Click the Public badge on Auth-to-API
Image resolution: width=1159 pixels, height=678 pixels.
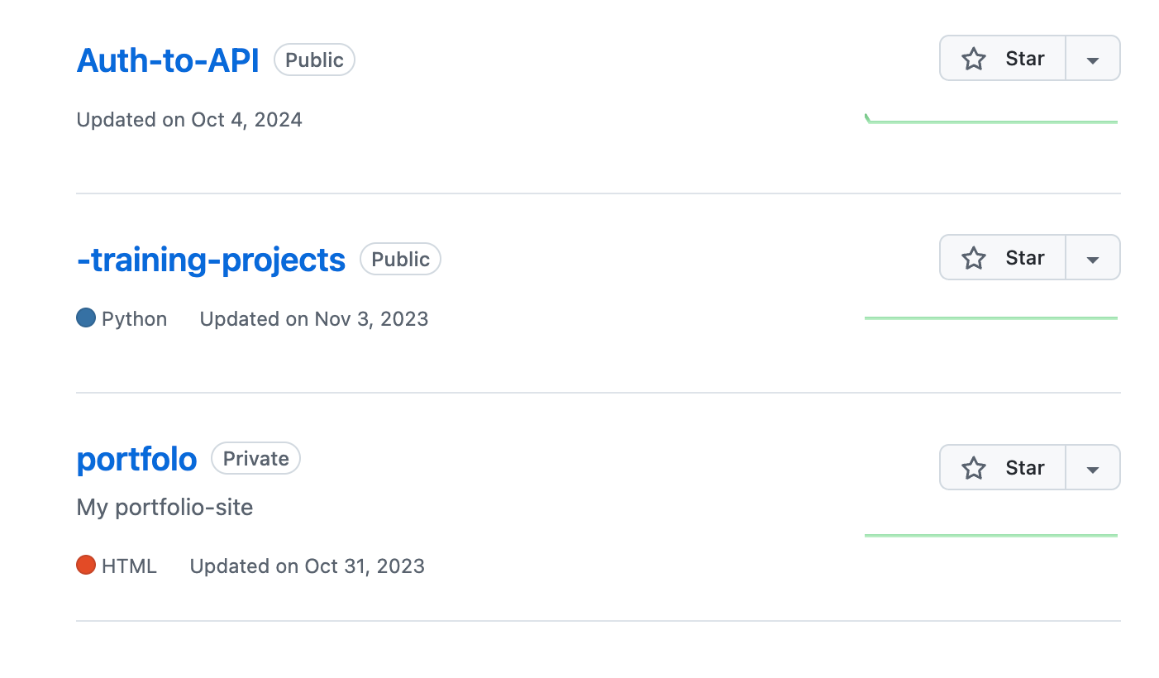click(314, 60)
